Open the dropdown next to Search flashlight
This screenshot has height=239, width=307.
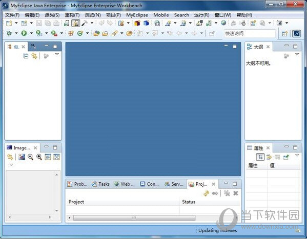coord(122,33)
